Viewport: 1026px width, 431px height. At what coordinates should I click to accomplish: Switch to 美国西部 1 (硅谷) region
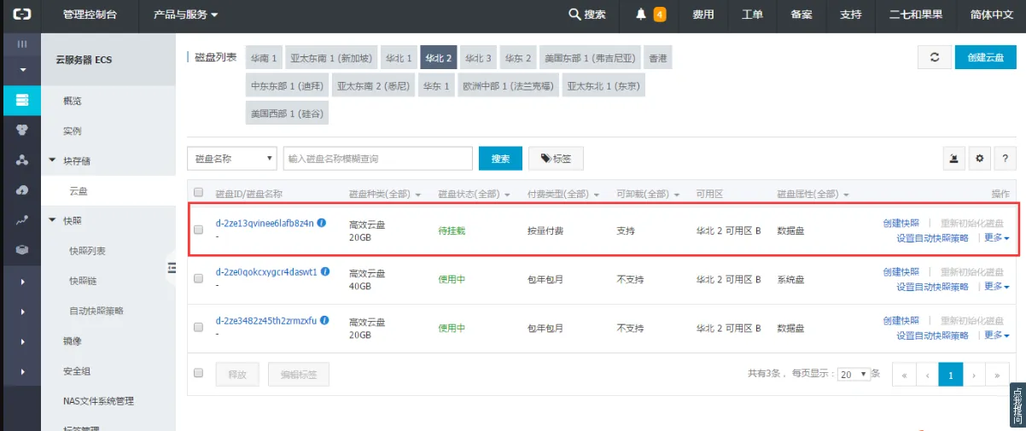point(288,114)
